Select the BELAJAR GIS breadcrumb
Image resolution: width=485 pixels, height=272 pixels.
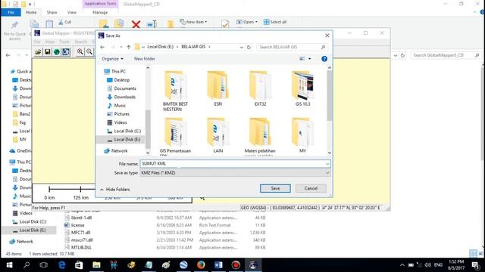tap(193, 47)
